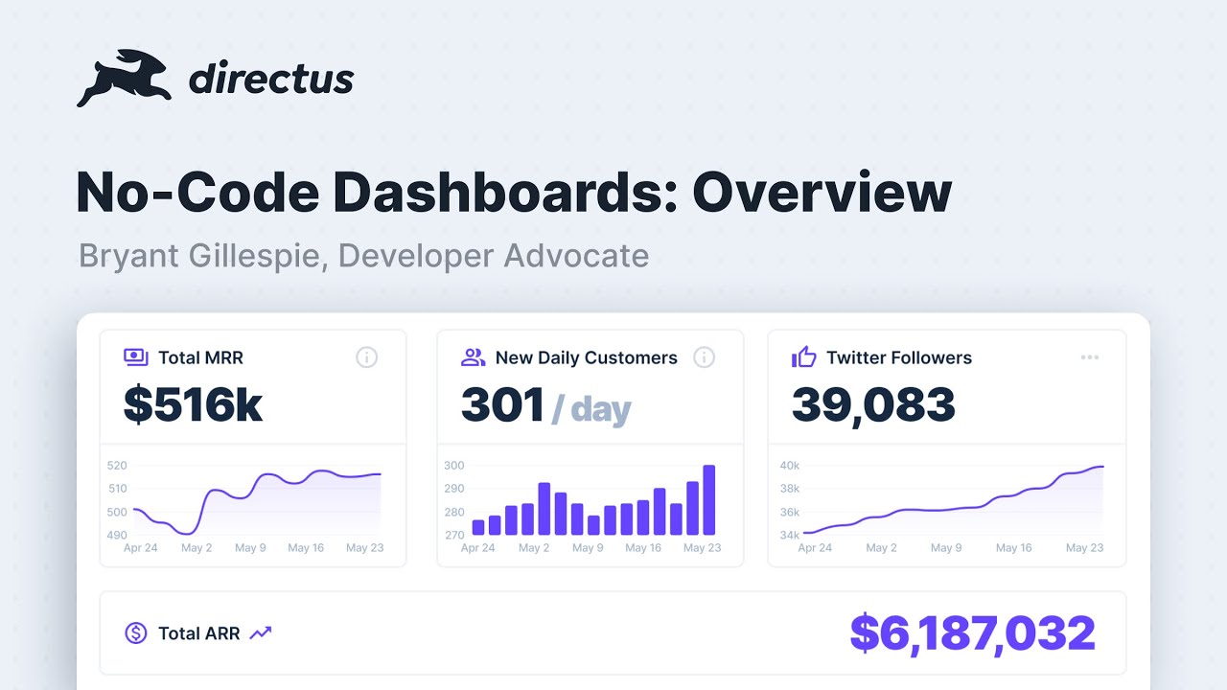Click the Directus rabbit logo icon
The width and height of the screenshot is (1227, 690).
coord(124,78)
